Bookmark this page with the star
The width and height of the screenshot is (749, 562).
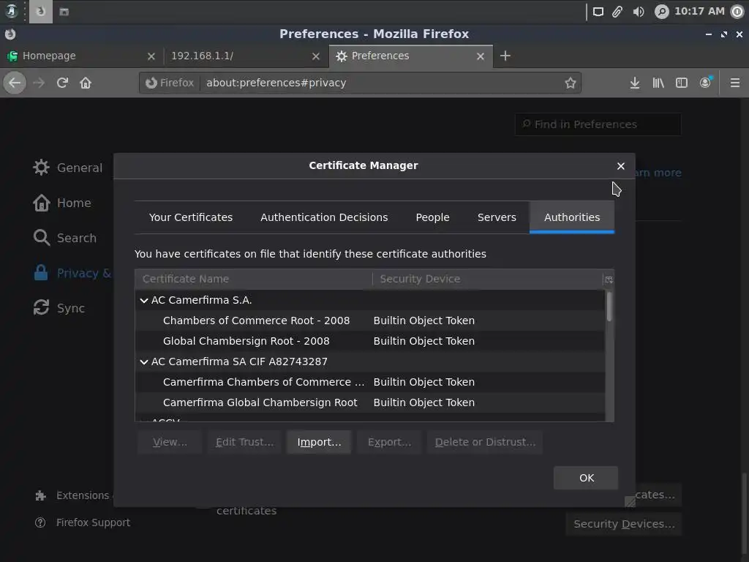tap(570, 83)
